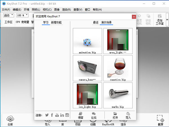Screen dimensions: 169x127
Task: Open the 查看(V) menu
Action: pyautogui.click(x=78, y=10)
